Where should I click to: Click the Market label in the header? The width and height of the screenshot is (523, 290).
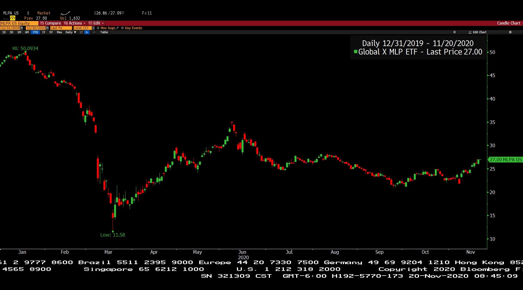[x=44, y=13]
